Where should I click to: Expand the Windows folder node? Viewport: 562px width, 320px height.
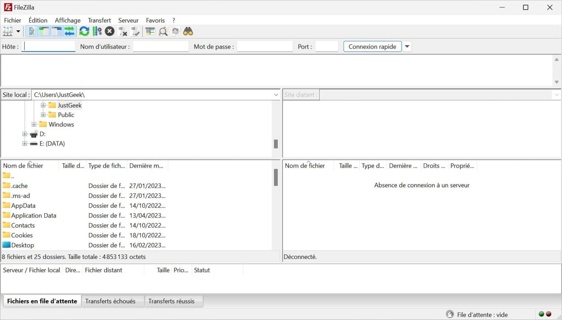tap(34, 124)
